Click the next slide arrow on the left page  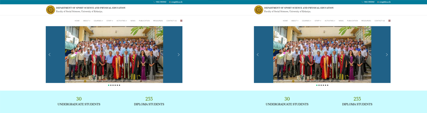(179, 54)
